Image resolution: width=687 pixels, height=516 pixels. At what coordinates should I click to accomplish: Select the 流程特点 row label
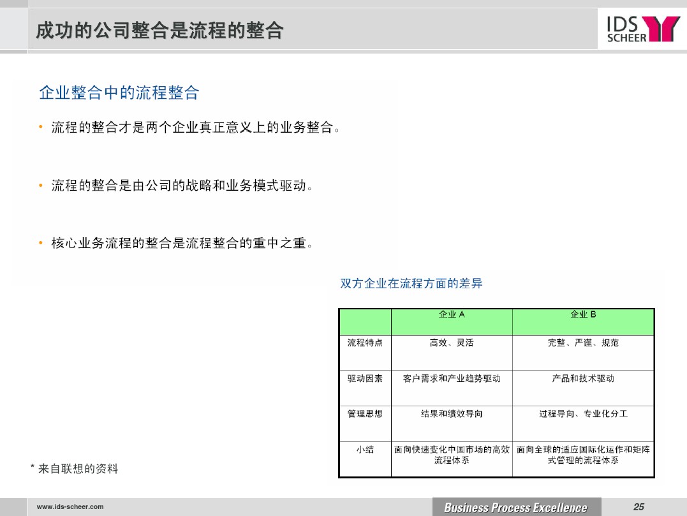coord(365,343)
